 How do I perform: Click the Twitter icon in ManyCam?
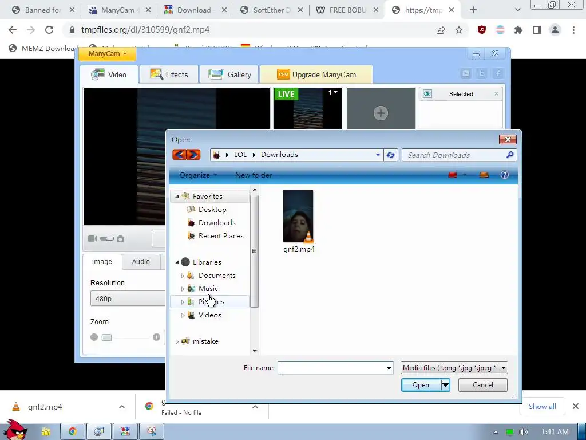point(482,74)
